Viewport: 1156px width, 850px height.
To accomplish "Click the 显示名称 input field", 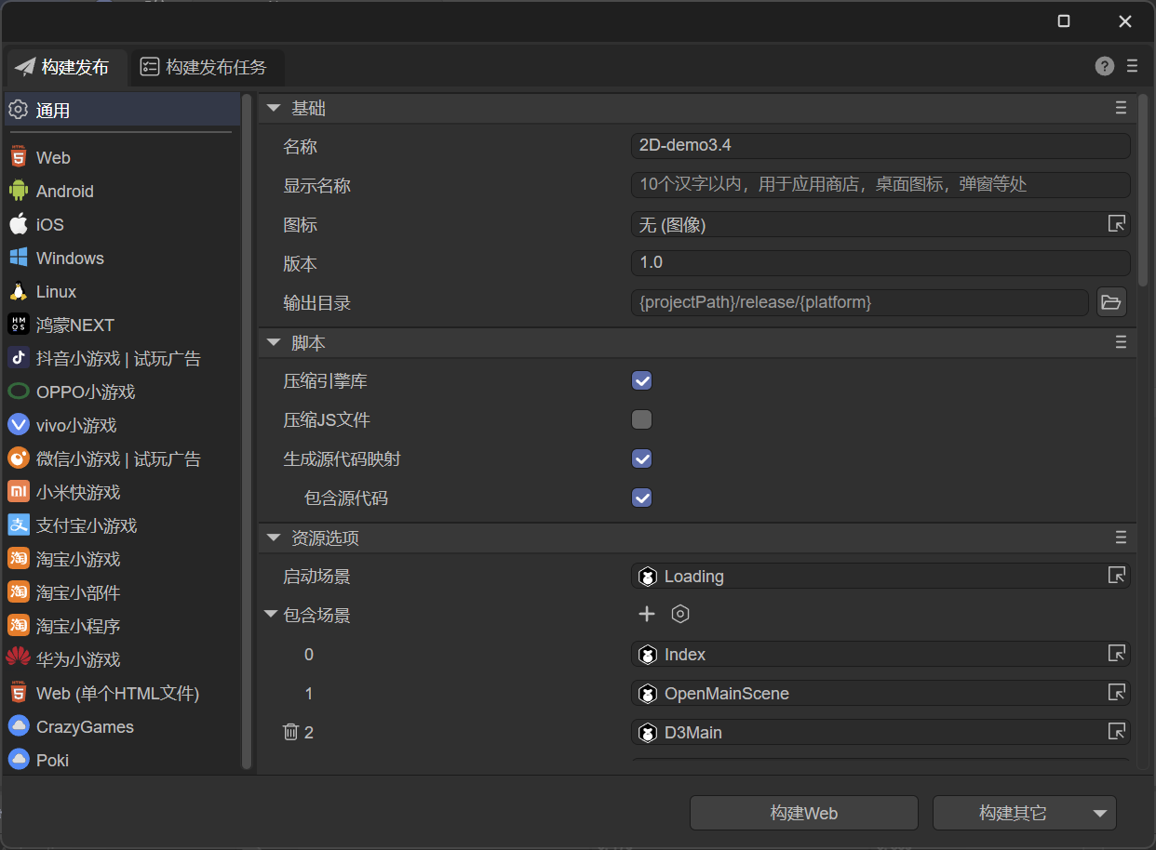I will tap(880, 185).
